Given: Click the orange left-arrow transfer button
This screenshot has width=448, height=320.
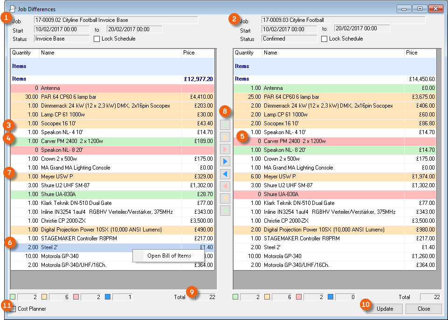Looking at the screenshot, I should (225, 198).
